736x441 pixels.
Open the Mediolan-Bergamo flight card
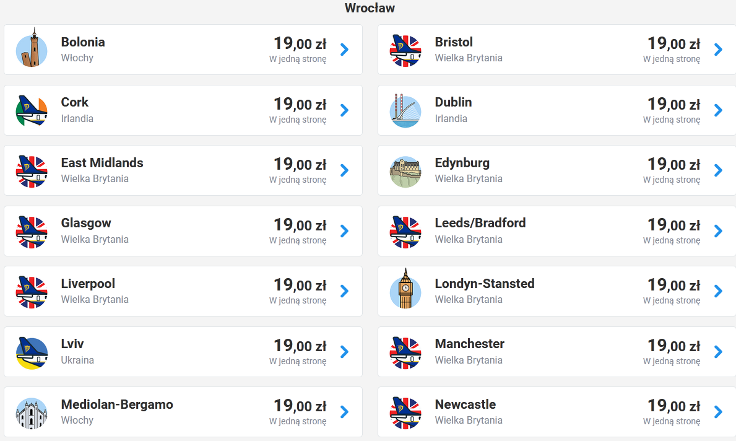click(x=183, y=412)
